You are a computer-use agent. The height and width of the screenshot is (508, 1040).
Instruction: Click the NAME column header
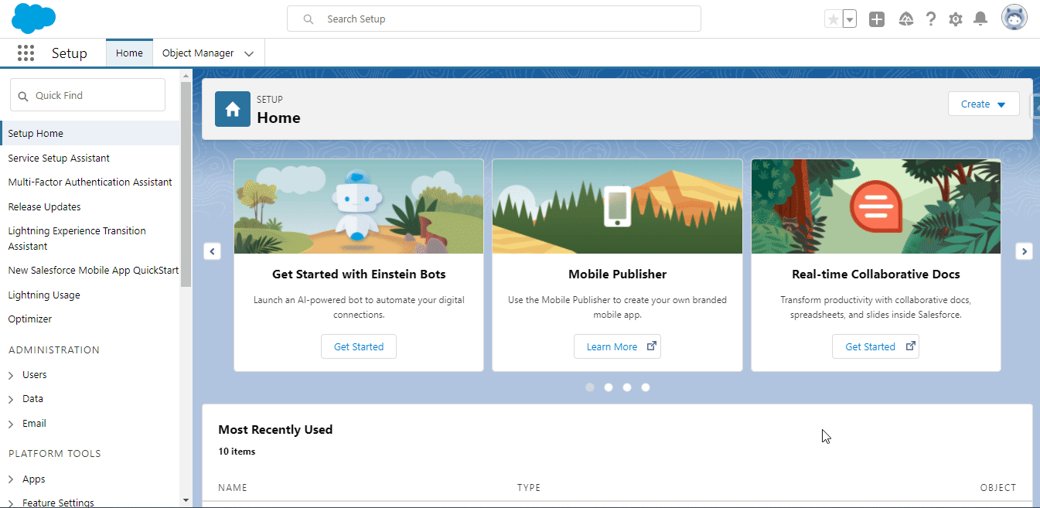233,488
